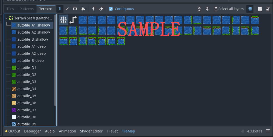Image resolution: width=273 pixels, height=137 pixels.
Task: Select autotile_D9 terrain
Action: pos(32,124)
